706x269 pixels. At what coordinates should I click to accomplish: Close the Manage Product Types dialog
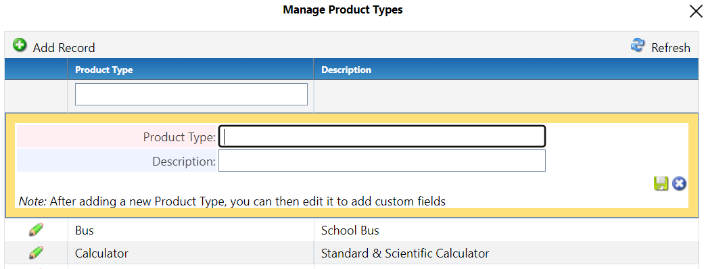click(x=696, y=11)
